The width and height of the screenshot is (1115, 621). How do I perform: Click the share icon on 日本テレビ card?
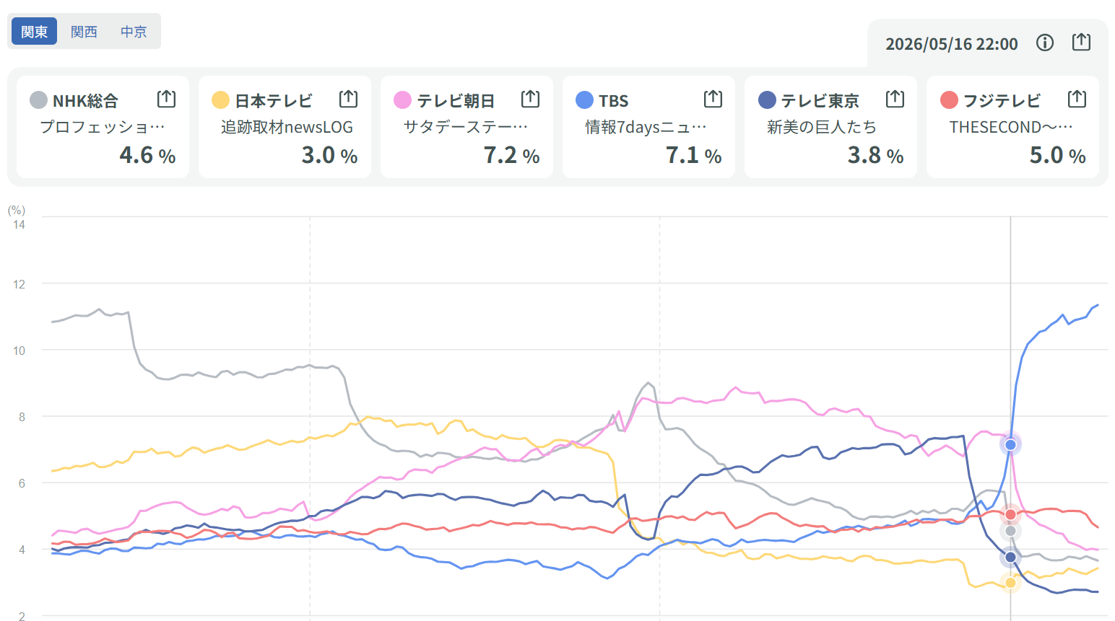tap(348, 99)
